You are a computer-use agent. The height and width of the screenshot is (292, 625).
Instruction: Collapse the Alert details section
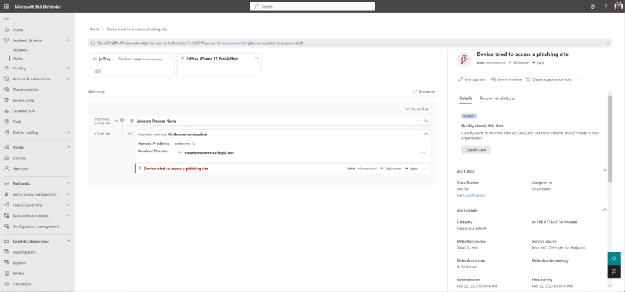(605, 210)
